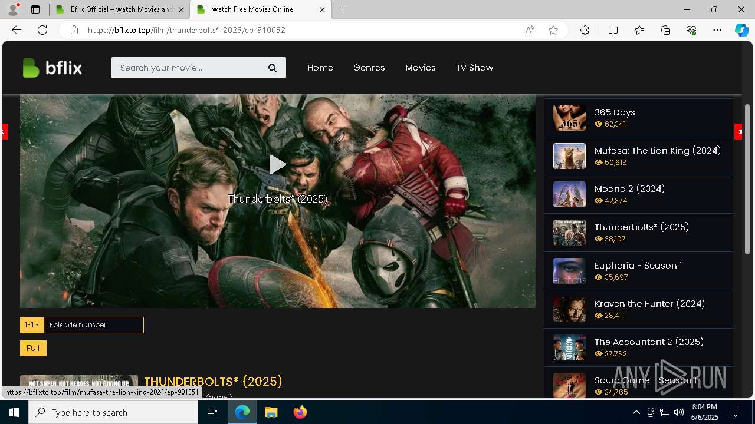This screenshot has width=755, height=424.
Task: View site information lock icon
Action: coord(74,30)
